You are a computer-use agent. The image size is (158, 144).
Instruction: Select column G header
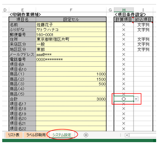pyautogui.click(x=110, y=10)
